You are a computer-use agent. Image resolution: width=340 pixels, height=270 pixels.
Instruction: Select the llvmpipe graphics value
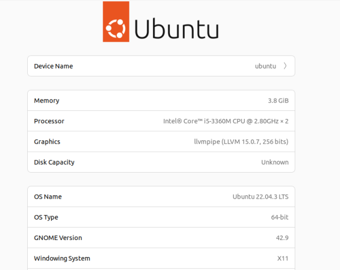241,142
